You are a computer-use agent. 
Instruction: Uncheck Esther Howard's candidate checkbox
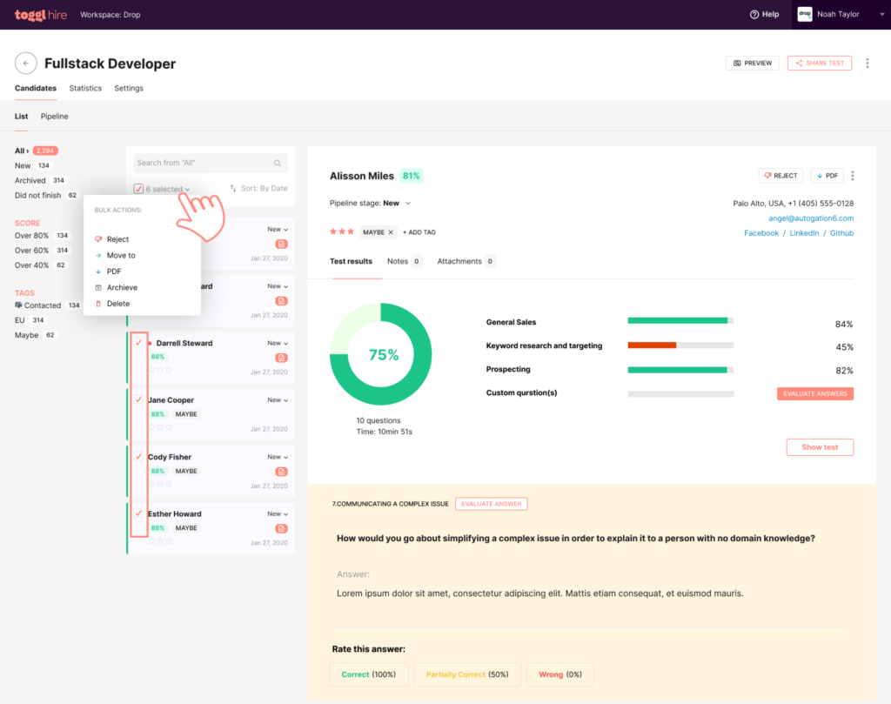[x=139, y=513]
